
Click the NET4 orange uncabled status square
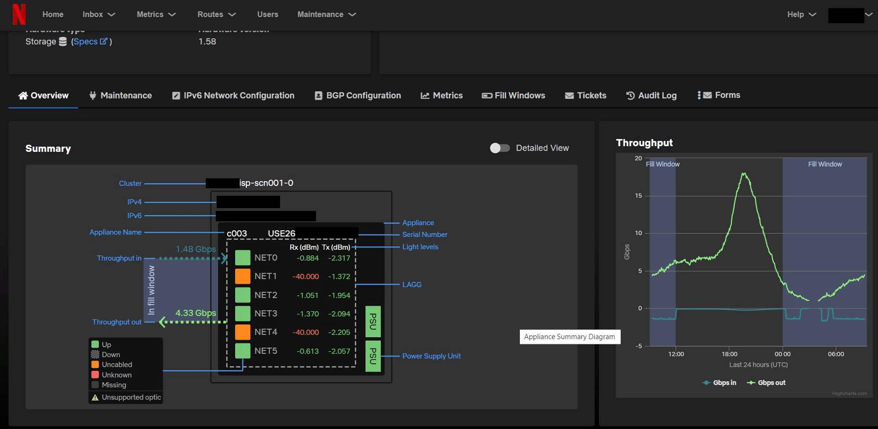(243, 332)
